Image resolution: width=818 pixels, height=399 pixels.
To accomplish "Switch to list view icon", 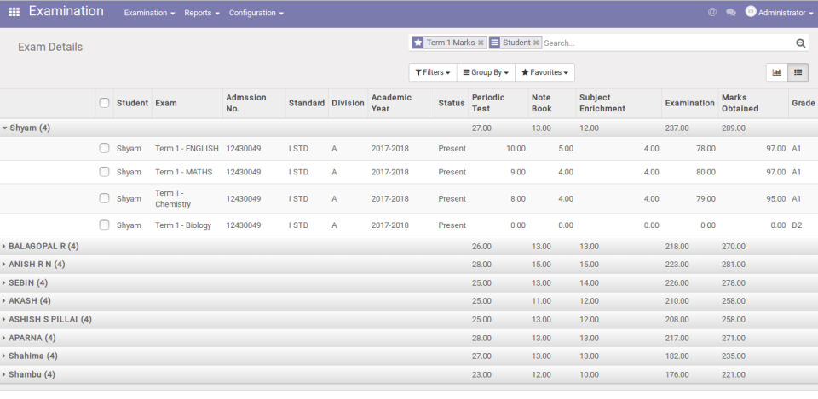I will pyautogui.click(x=798, y=72).
